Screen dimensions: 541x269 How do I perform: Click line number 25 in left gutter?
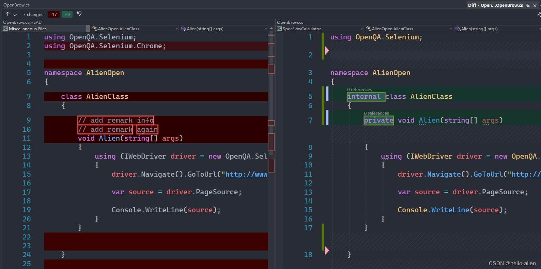click(x=27, y=264)
